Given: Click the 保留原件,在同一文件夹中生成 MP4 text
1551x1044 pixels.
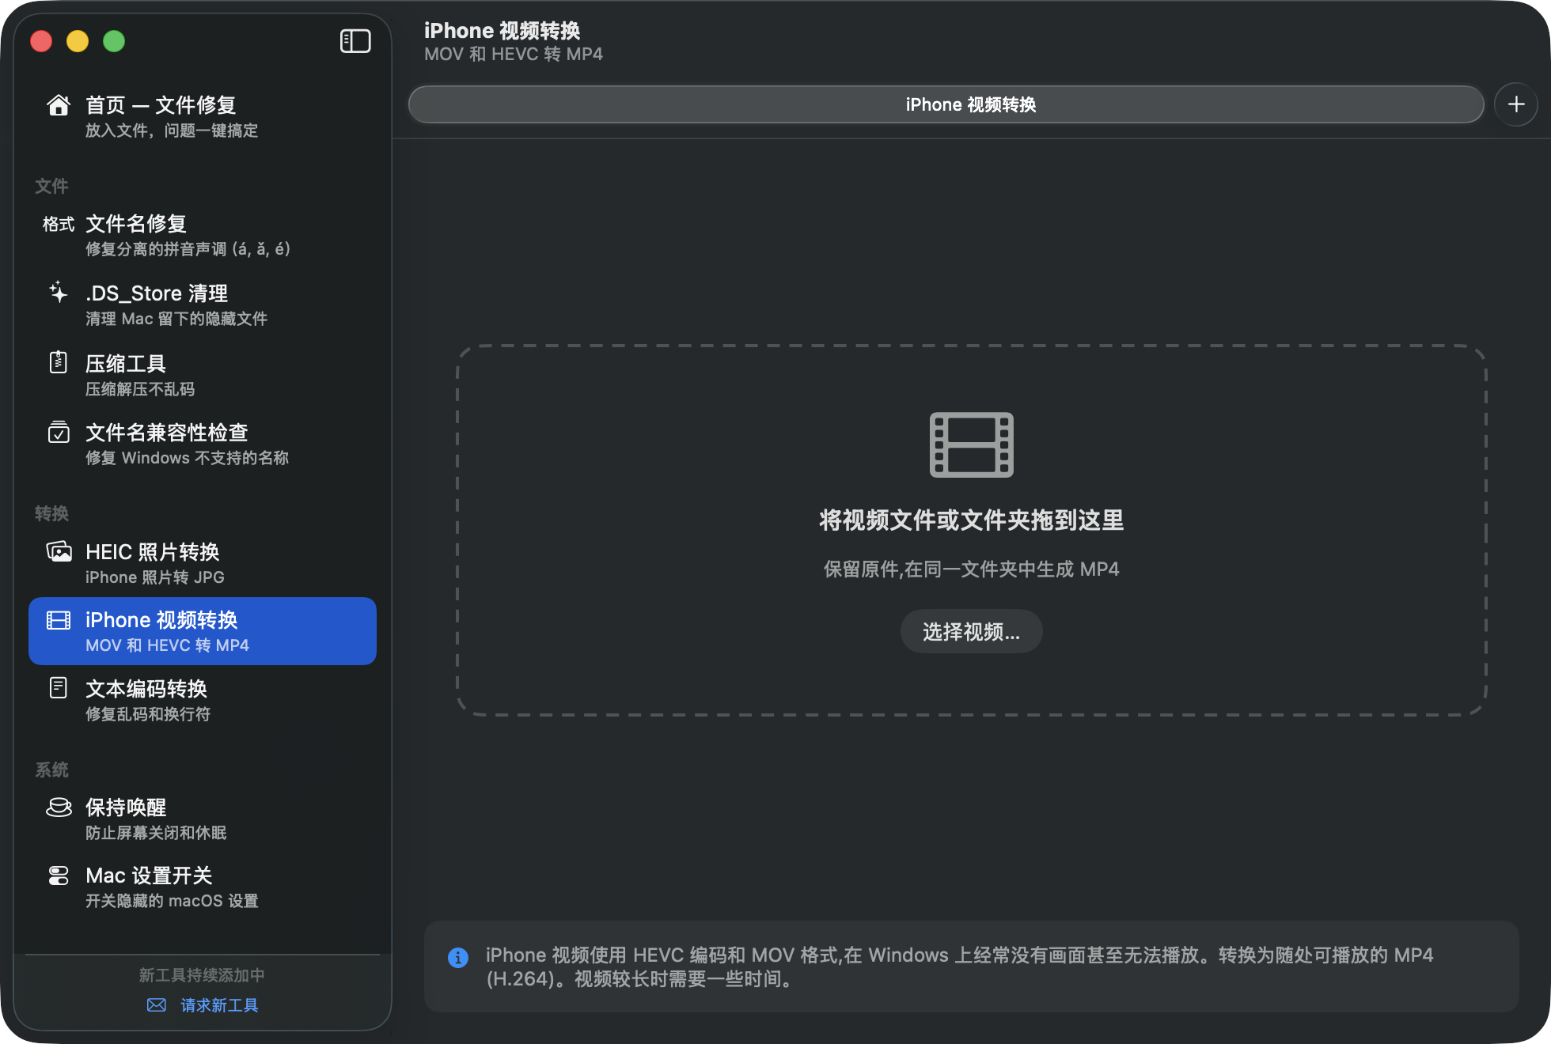Looking at the screenshot, I should click(x=971, y=569).
